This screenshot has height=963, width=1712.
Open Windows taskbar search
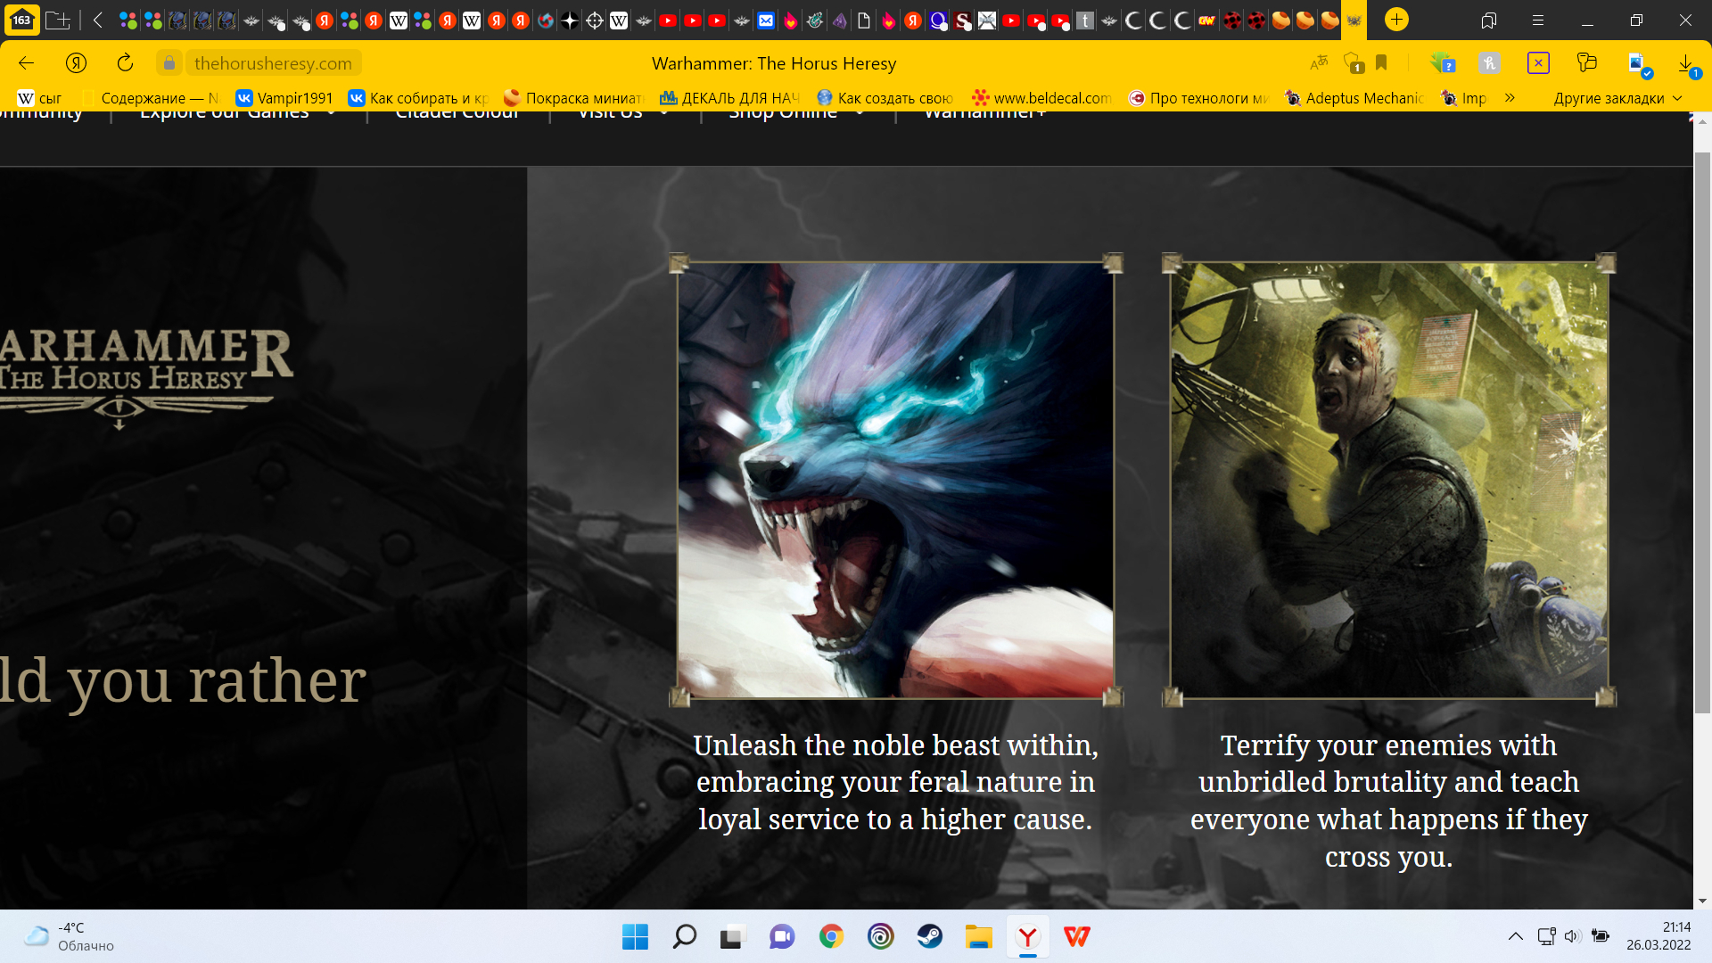[684, 936]
